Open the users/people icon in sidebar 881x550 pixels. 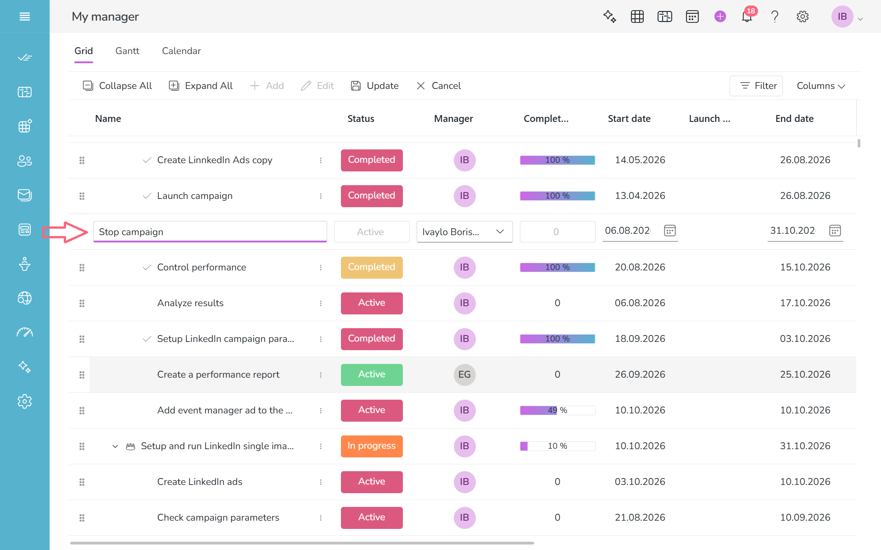pyautogui.click(x=25, y=161)
